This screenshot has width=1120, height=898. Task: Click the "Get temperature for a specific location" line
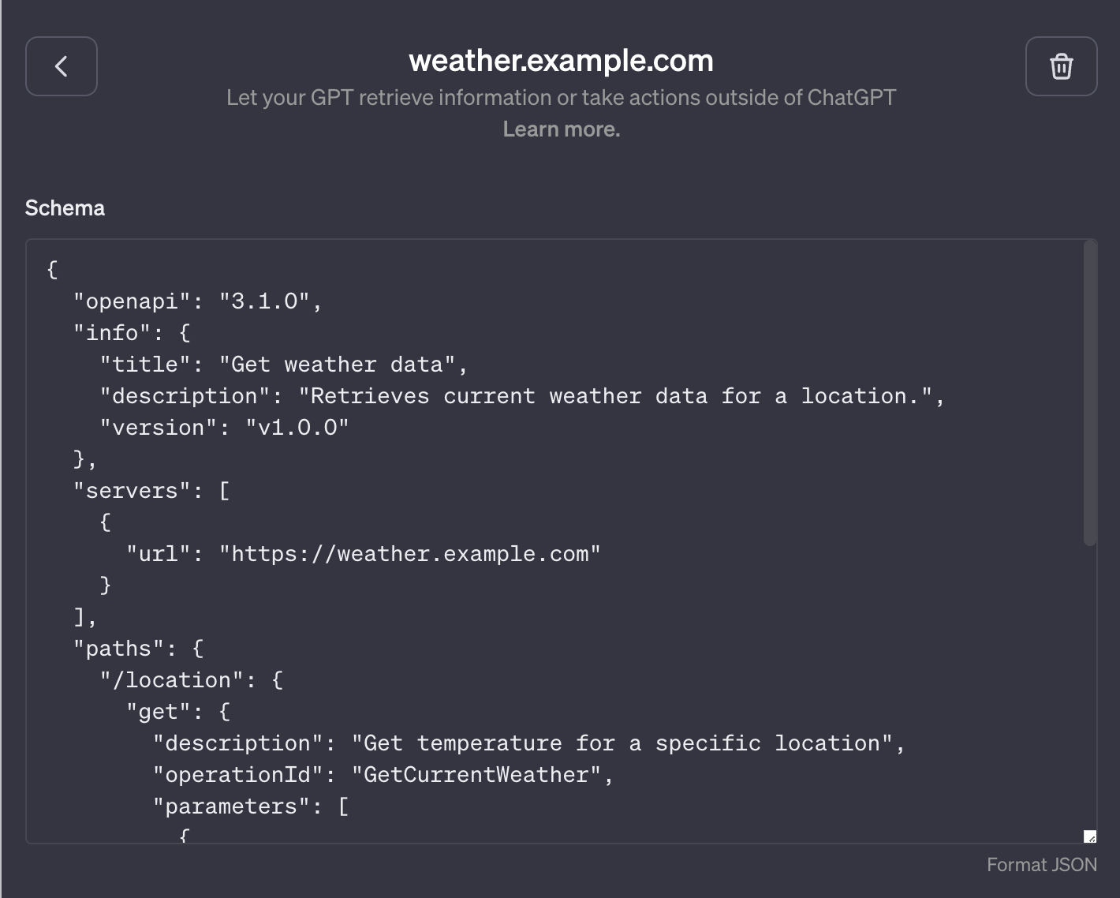pos(528,743)
